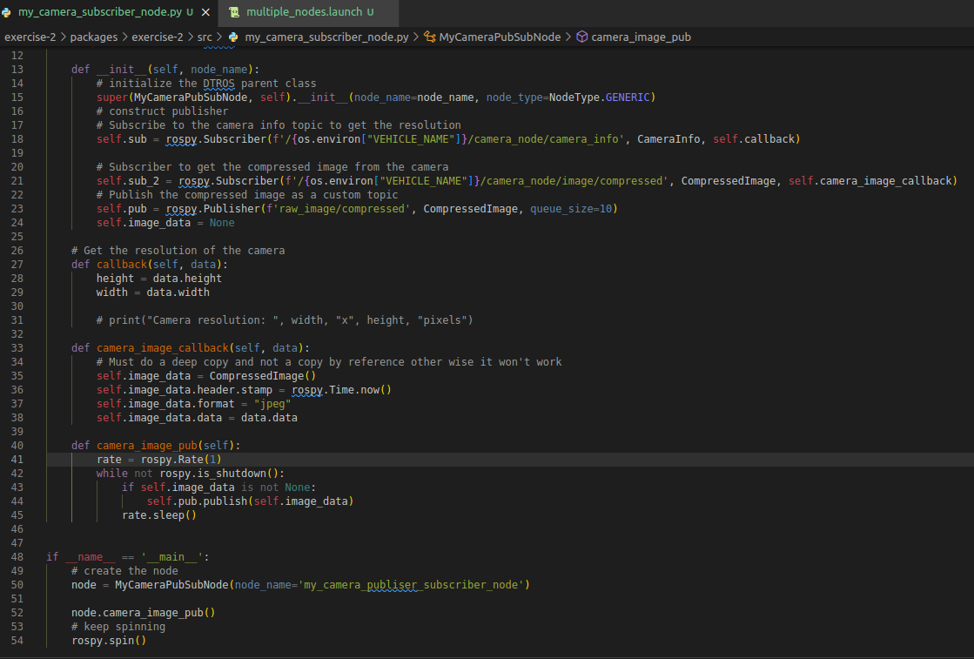
Task: Click rospy.spin() on line 54
Action: (x=109, y=641)
